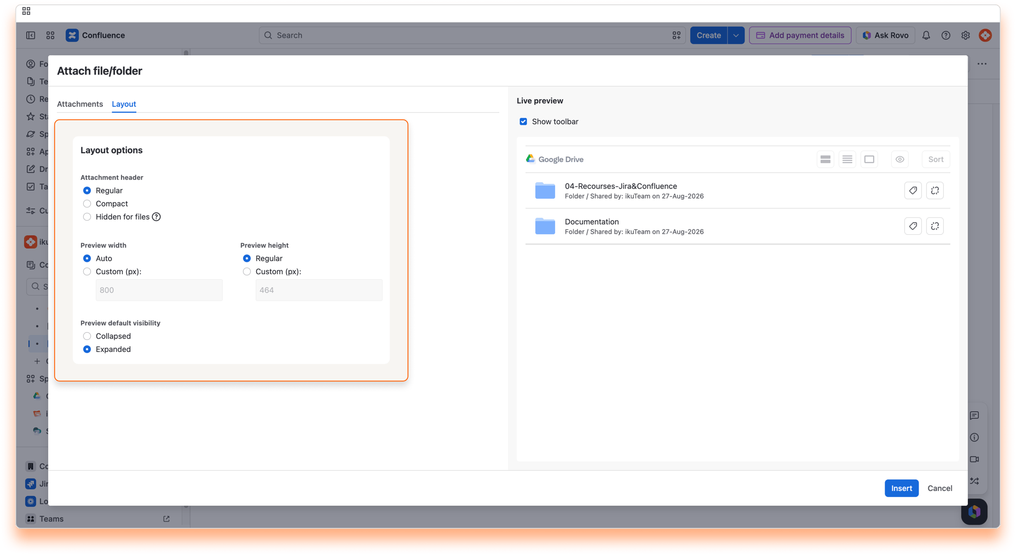This screenshot has width=1016, height=555.
Task: Switch to regular list view icon in toolbar
Action: click(825, 159)
